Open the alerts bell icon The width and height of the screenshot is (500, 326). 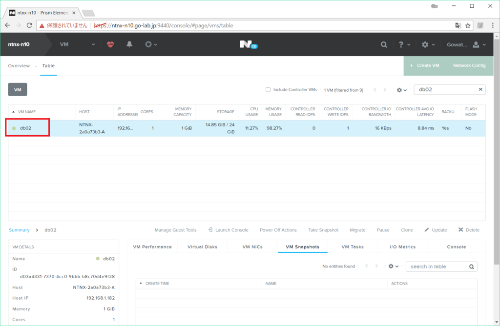[129, 44]
